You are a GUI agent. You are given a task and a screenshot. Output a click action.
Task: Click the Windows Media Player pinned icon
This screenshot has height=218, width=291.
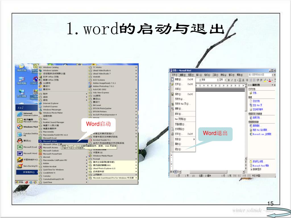20,127
